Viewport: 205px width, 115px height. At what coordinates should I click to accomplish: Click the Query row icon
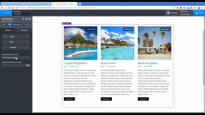6,37
